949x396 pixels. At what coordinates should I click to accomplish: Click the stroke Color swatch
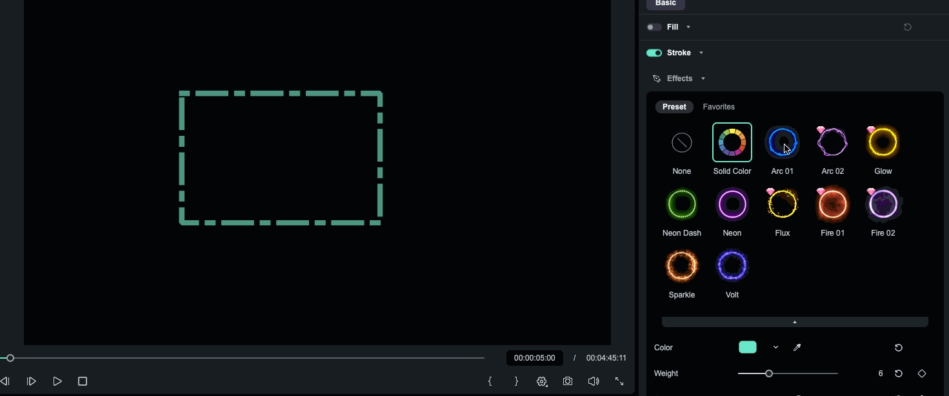pyautogui.click(x=747, y=347)
